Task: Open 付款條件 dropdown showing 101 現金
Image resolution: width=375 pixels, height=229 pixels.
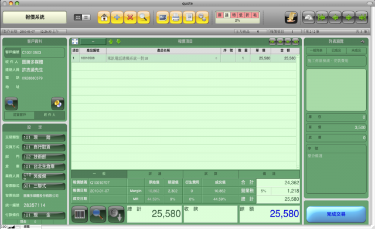Action: pos(43,215)
